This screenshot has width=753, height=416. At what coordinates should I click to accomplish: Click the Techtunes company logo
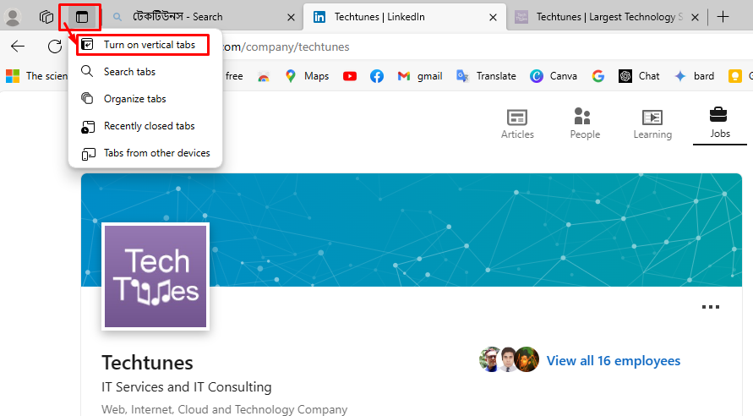click(156, 276)
